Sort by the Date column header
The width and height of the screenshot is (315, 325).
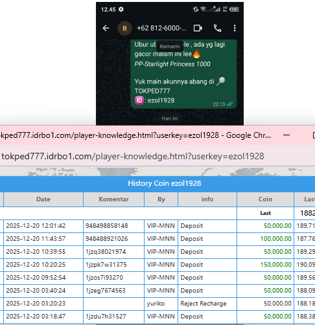coord(43,199)
